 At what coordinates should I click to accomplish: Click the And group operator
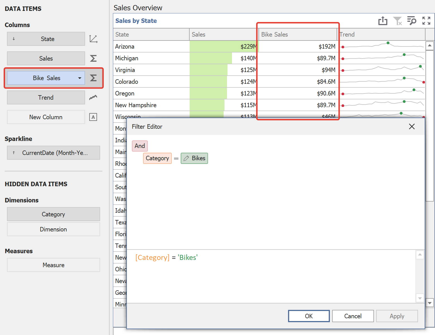pos(140,146)
